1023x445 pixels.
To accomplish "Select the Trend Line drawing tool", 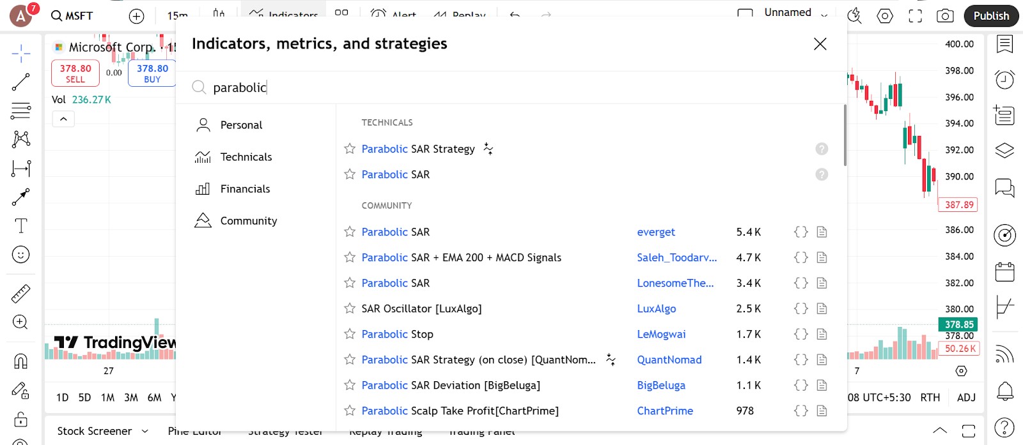I will tap(20, 82).
